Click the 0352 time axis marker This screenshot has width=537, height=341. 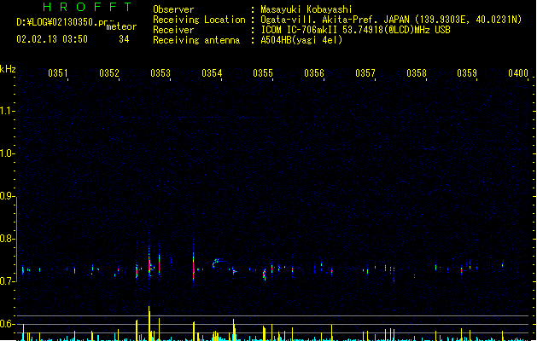point(109,72)
